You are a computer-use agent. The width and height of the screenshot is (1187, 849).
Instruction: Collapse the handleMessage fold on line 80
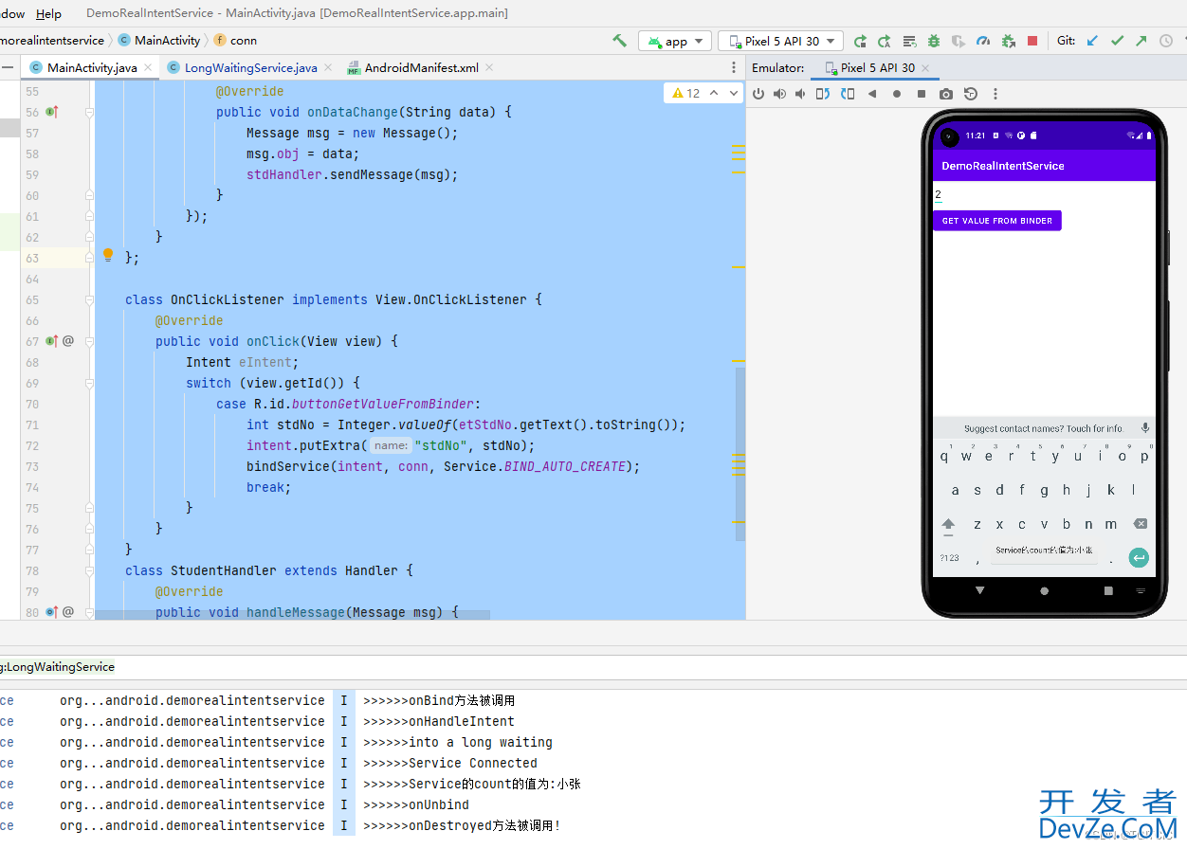pyautogui.click(x=90, y=612)
